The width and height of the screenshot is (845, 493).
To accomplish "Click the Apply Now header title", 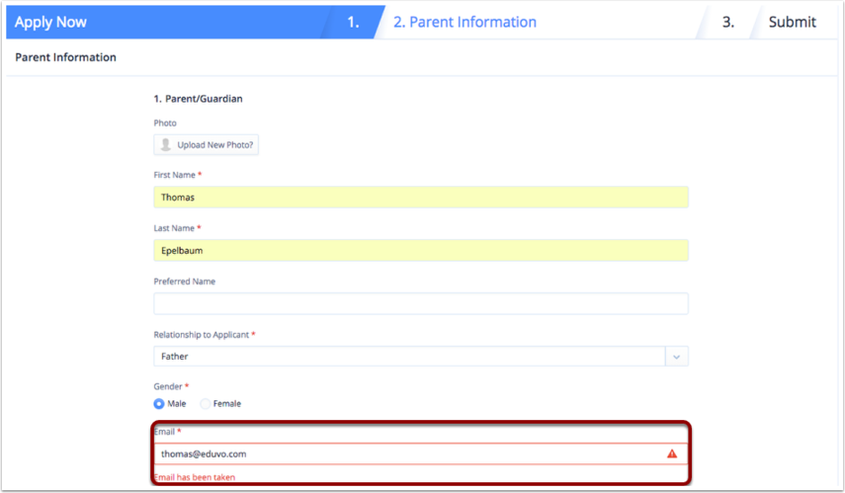I will pos(50,22).
